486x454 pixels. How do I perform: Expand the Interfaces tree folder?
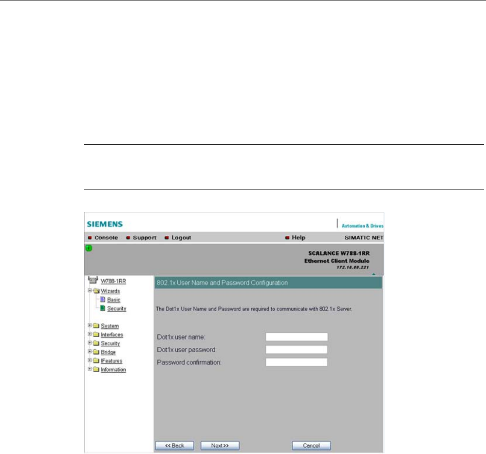click(x=90, y=334)
